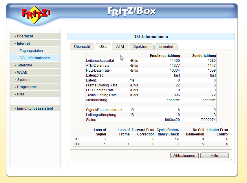Click the DSL-Informationen panel heading

pos(151,37)
